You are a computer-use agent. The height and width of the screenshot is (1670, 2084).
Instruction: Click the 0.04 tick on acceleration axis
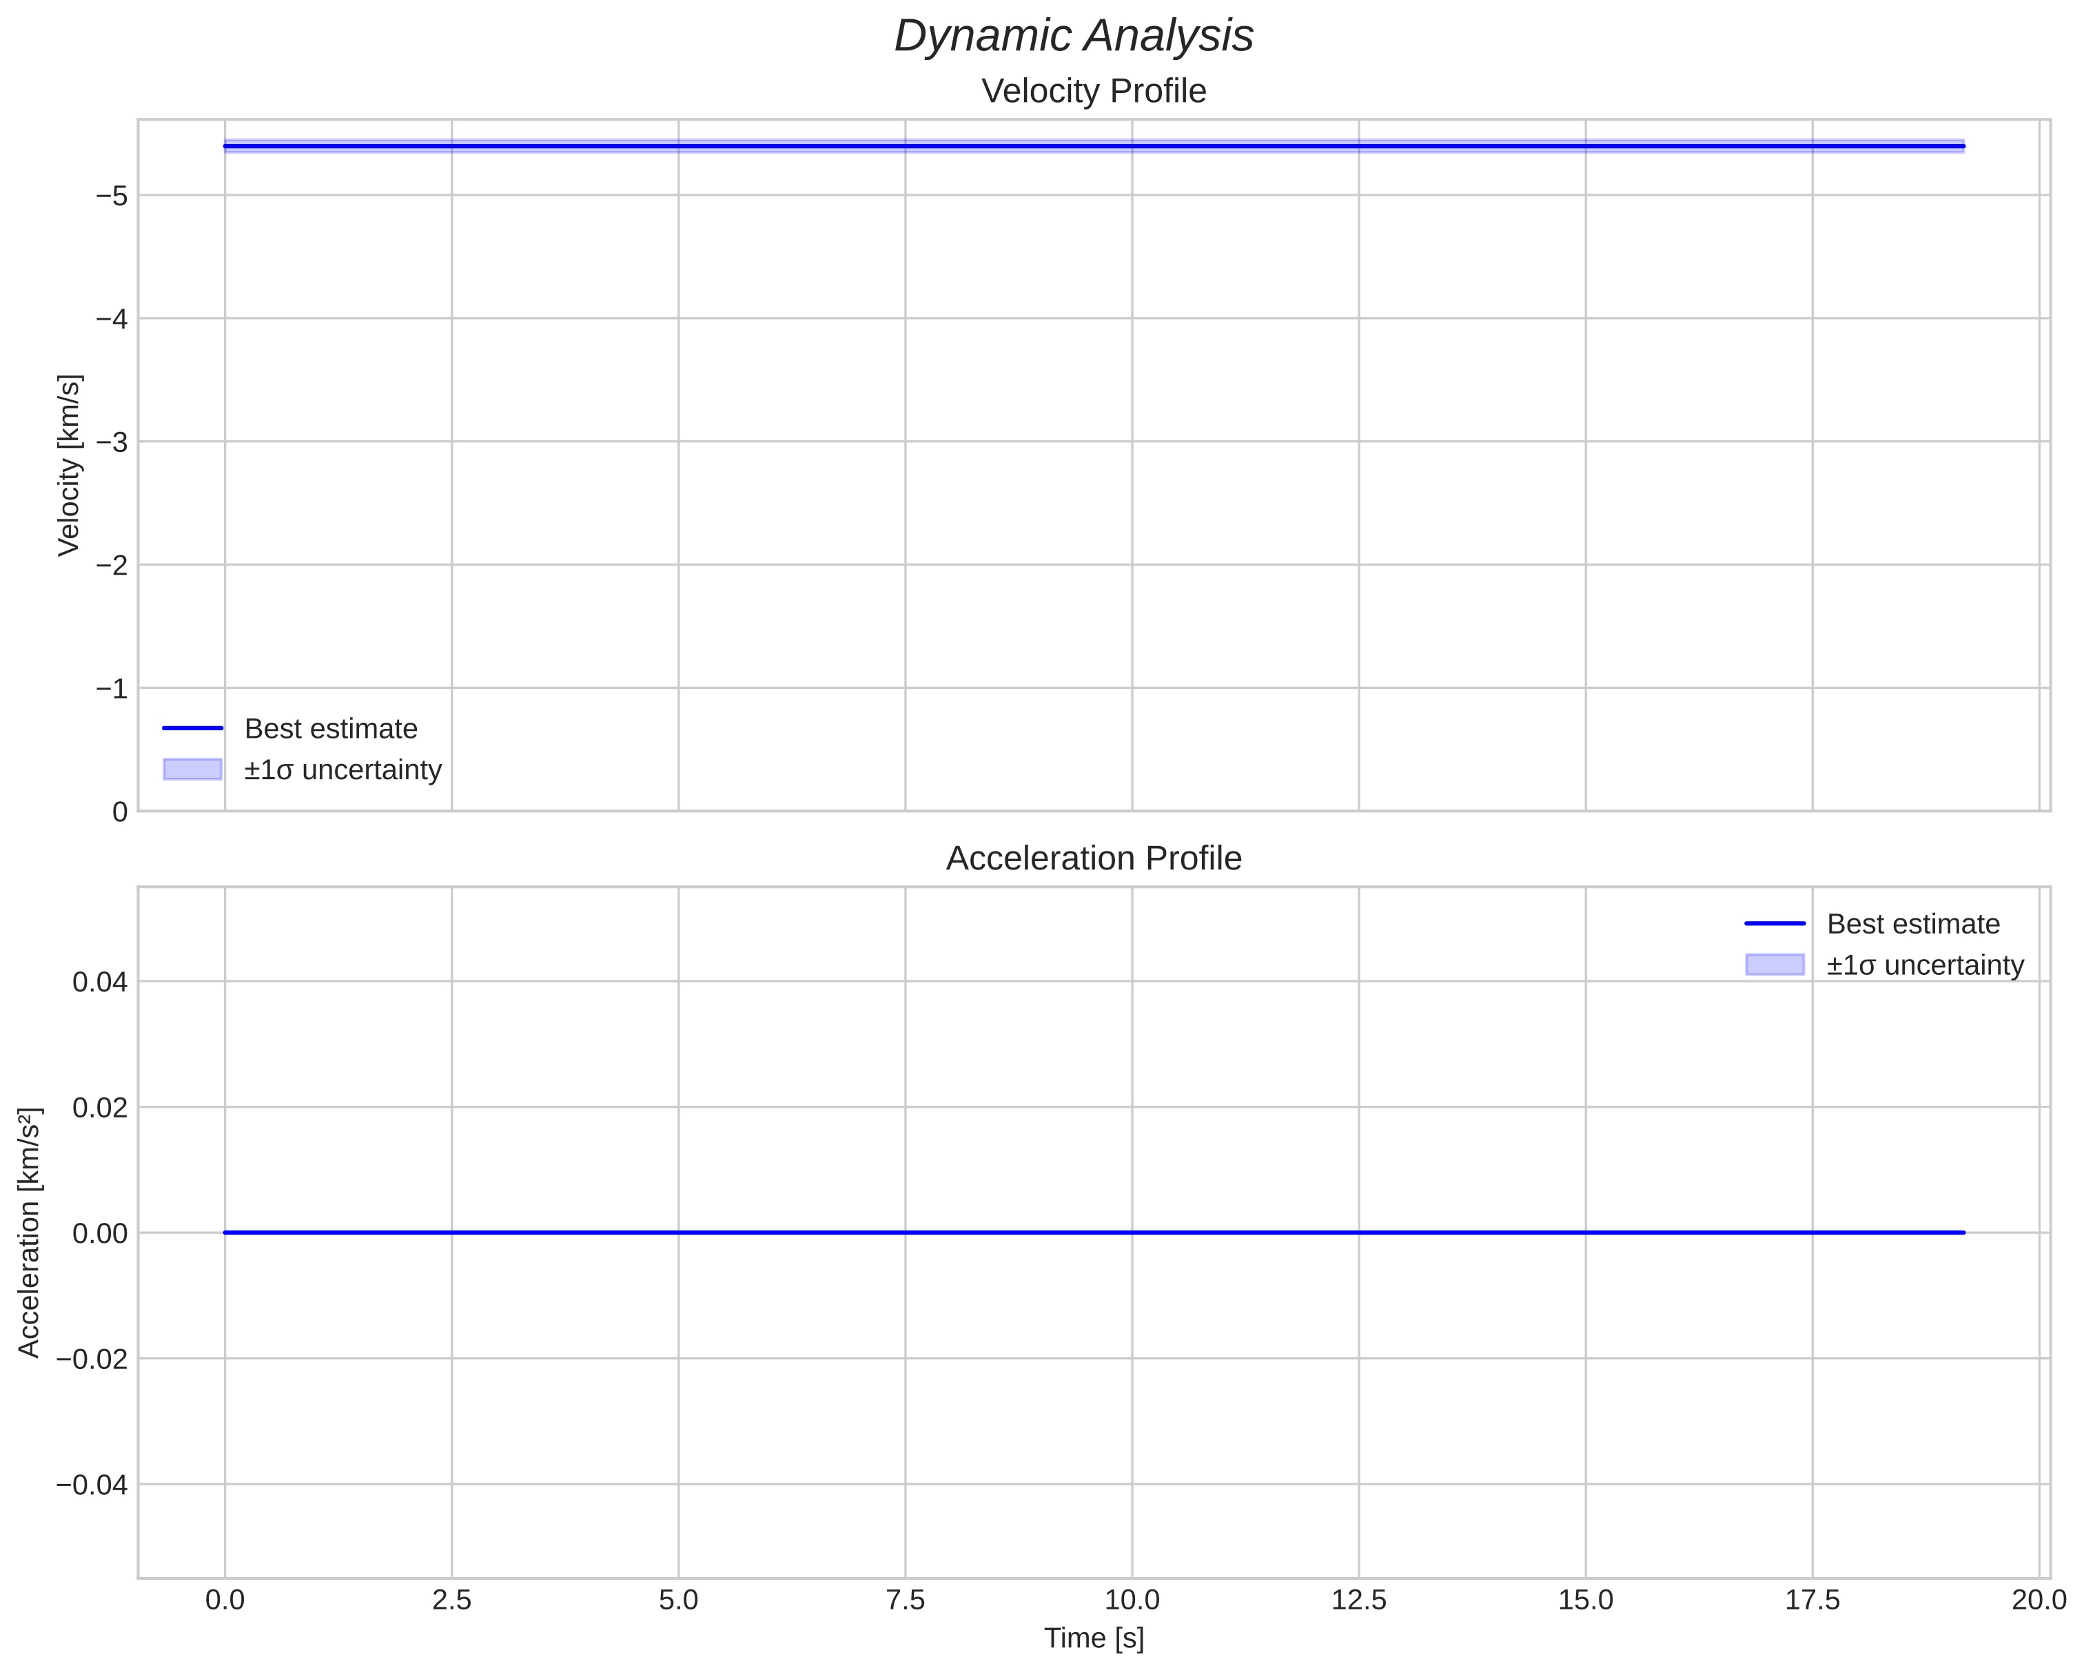point(99,983)
